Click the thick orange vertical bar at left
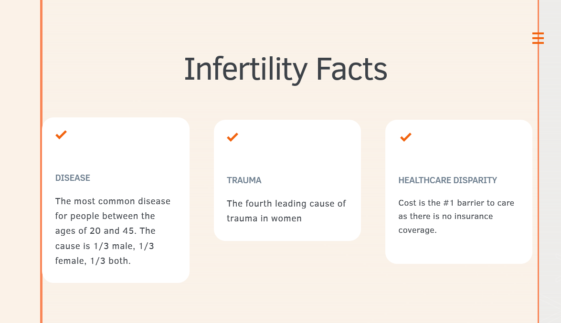Image resolution: width=561 pixels, height=323 pixels. point(42,161)
